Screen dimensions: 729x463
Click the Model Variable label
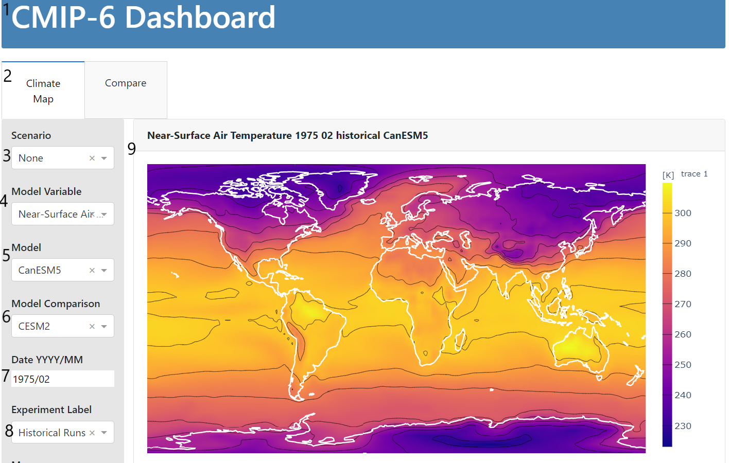[46, 191]
